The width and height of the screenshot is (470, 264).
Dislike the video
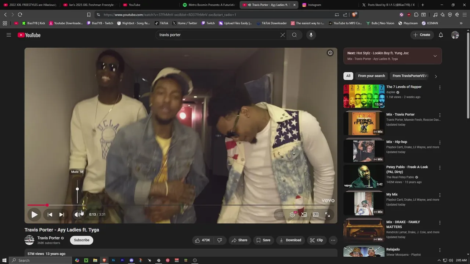point(220,240)
